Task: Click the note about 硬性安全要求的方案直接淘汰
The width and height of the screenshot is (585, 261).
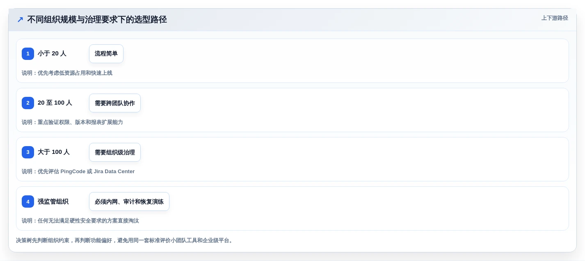Action: pos(80,221)
